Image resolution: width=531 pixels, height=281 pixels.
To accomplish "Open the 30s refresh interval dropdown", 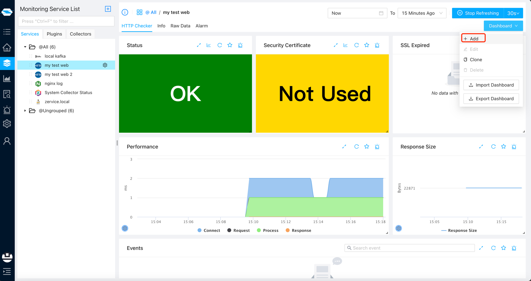I will tap(513, 13).
